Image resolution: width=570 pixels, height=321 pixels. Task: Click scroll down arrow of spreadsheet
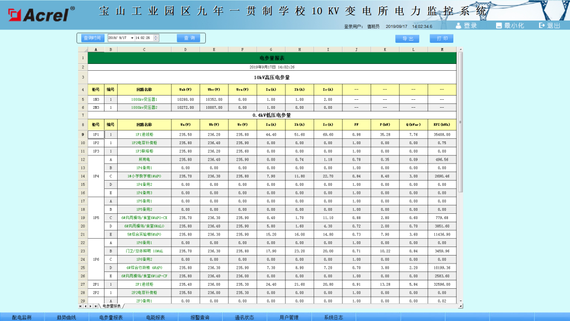coord(461,301)
